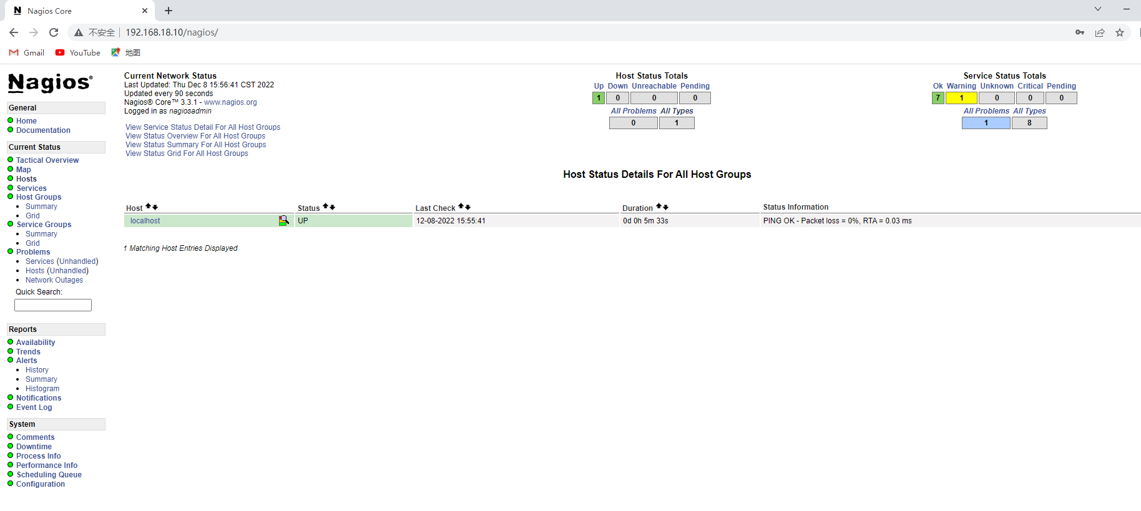
Task: Bookmark this page with the star icon
Action: [1120, 32]
